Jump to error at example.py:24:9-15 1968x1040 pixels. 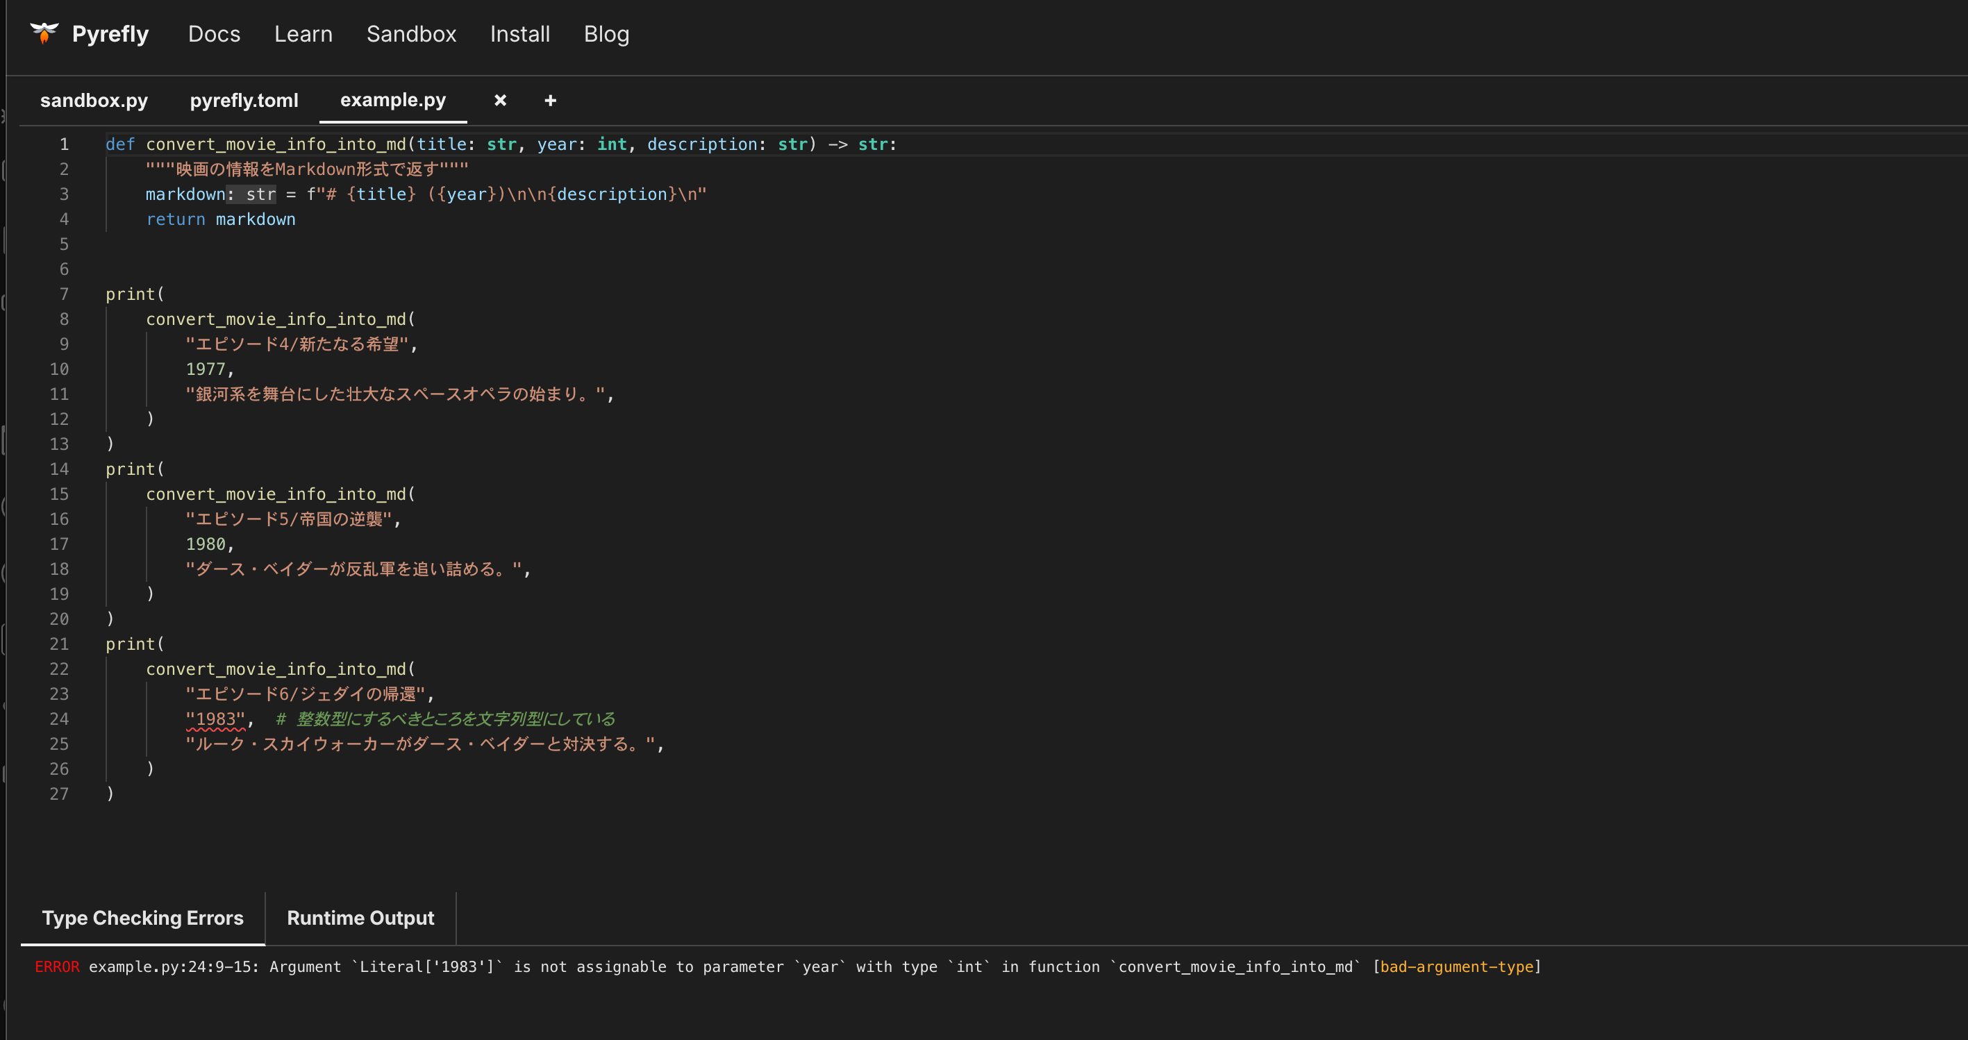[174, 966]
